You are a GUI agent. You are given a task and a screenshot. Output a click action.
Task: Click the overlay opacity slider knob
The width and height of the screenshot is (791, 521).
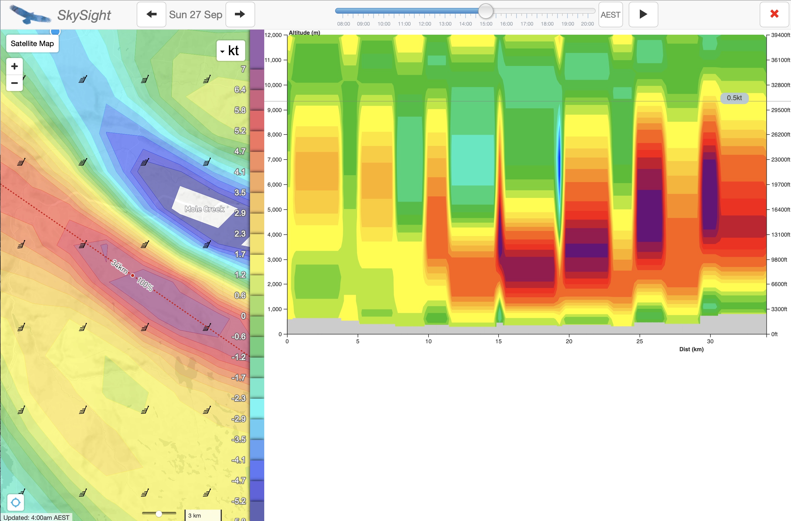[x=159, y=514]
